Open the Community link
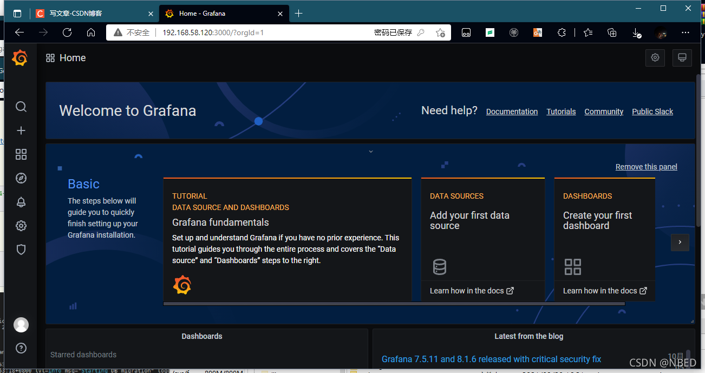This screenshot has width=705, height=373. click(604, 112)
